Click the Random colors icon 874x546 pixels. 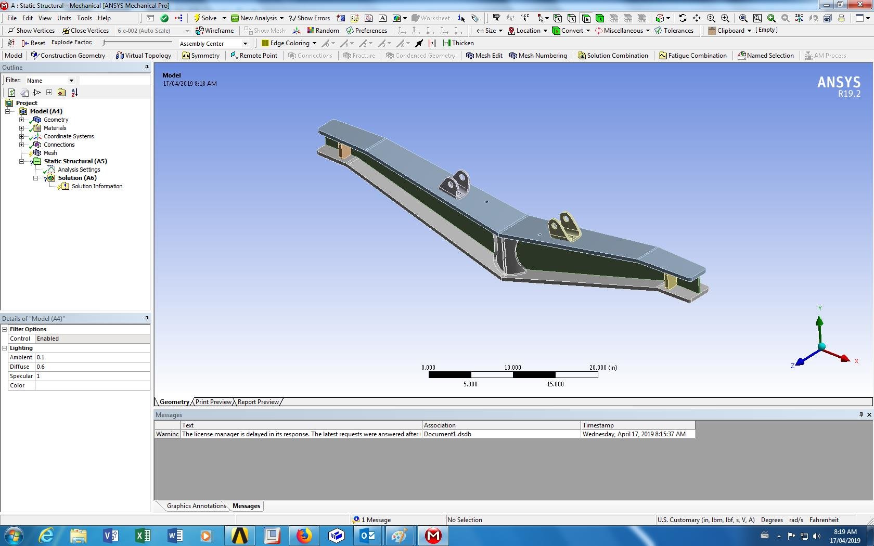311,31
